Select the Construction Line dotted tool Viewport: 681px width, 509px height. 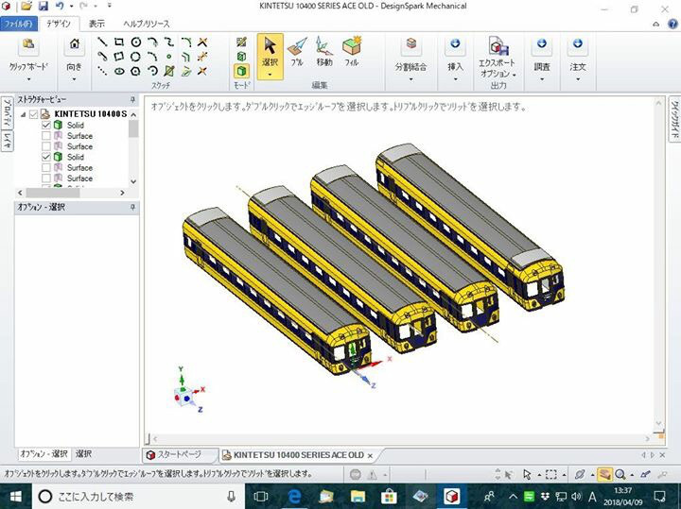click(102, 71)
